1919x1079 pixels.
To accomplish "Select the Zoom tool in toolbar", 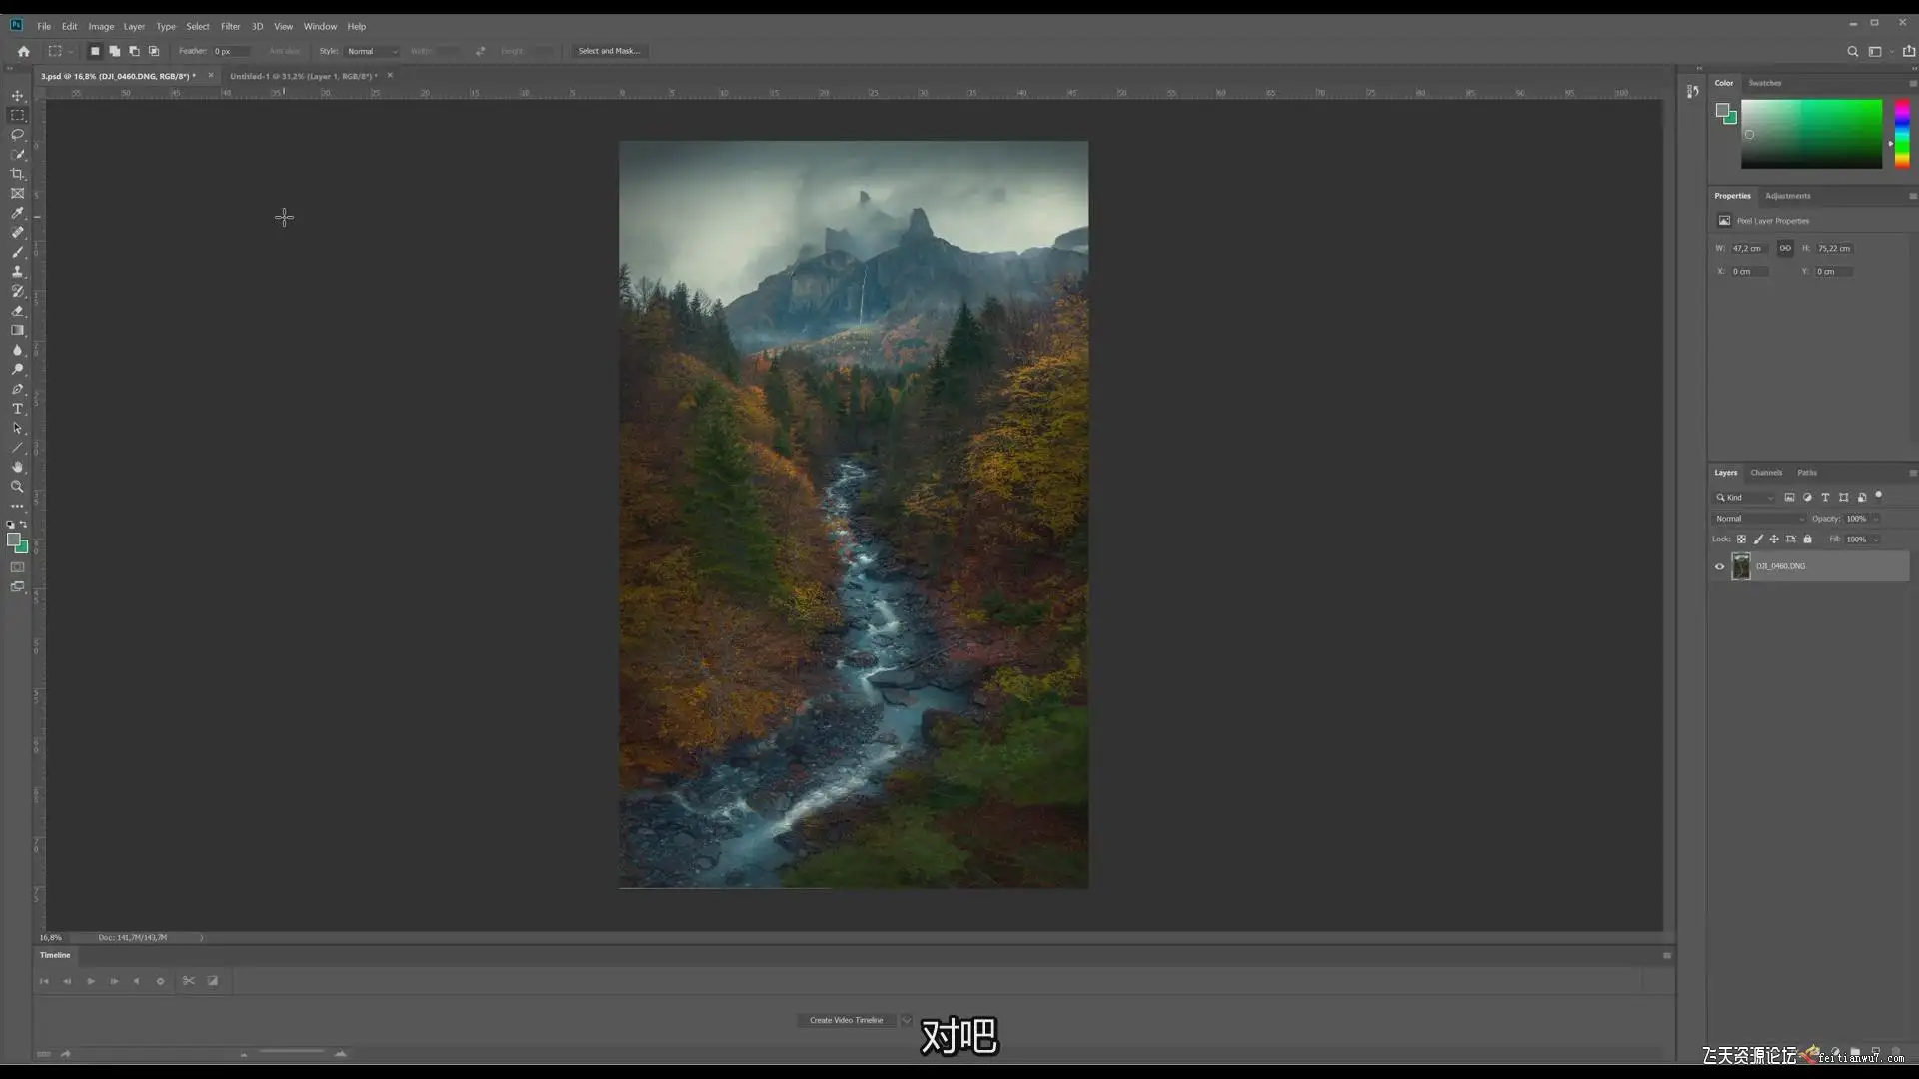I will 17,487.
